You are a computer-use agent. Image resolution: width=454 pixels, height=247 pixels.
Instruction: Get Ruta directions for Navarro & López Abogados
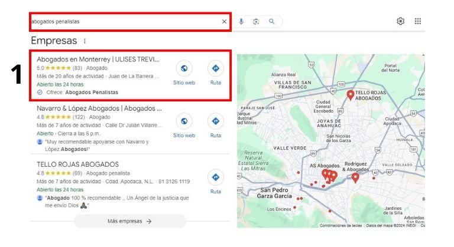215,121
